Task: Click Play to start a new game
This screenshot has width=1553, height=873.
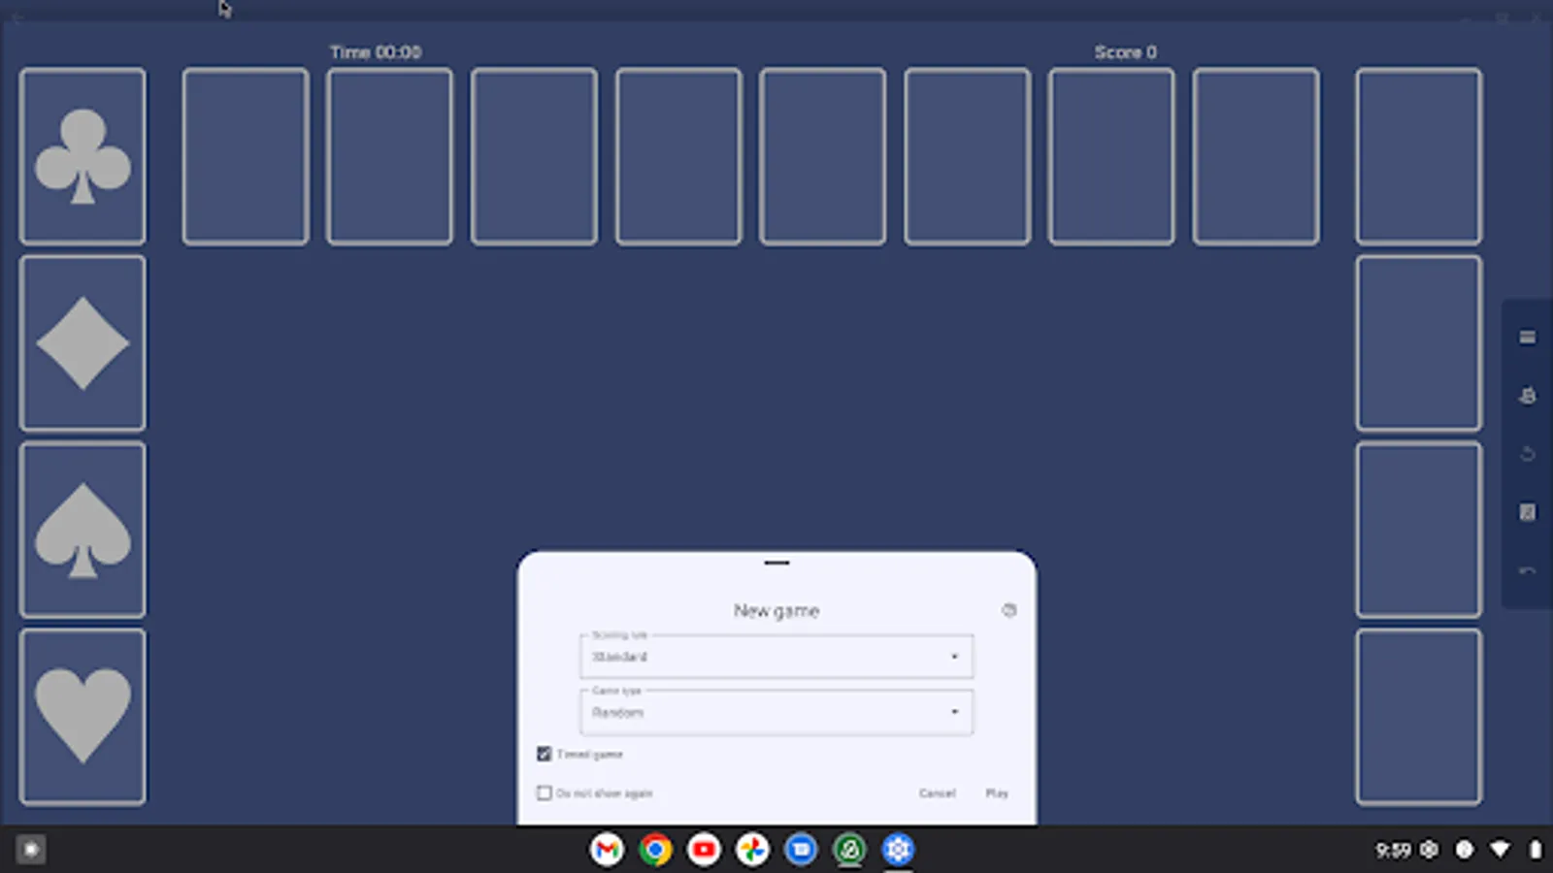Action: 998,792
